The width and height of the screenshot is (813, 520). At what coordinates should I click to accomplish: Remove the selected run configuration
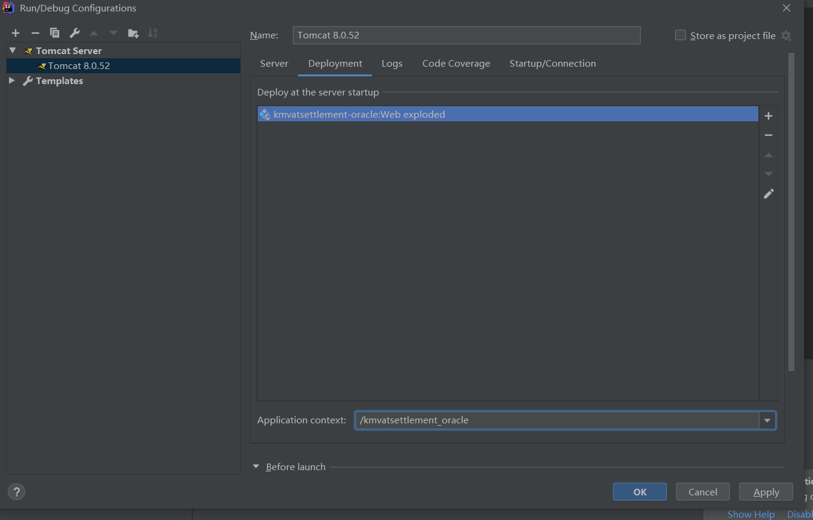click(x=35, y=33)
